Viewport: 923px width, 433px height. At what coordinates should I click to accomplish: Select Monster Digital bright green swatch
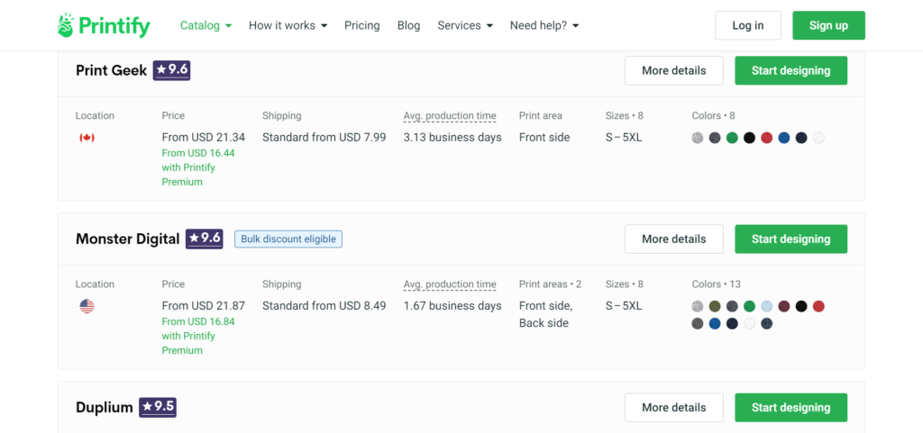coord(749,306)
